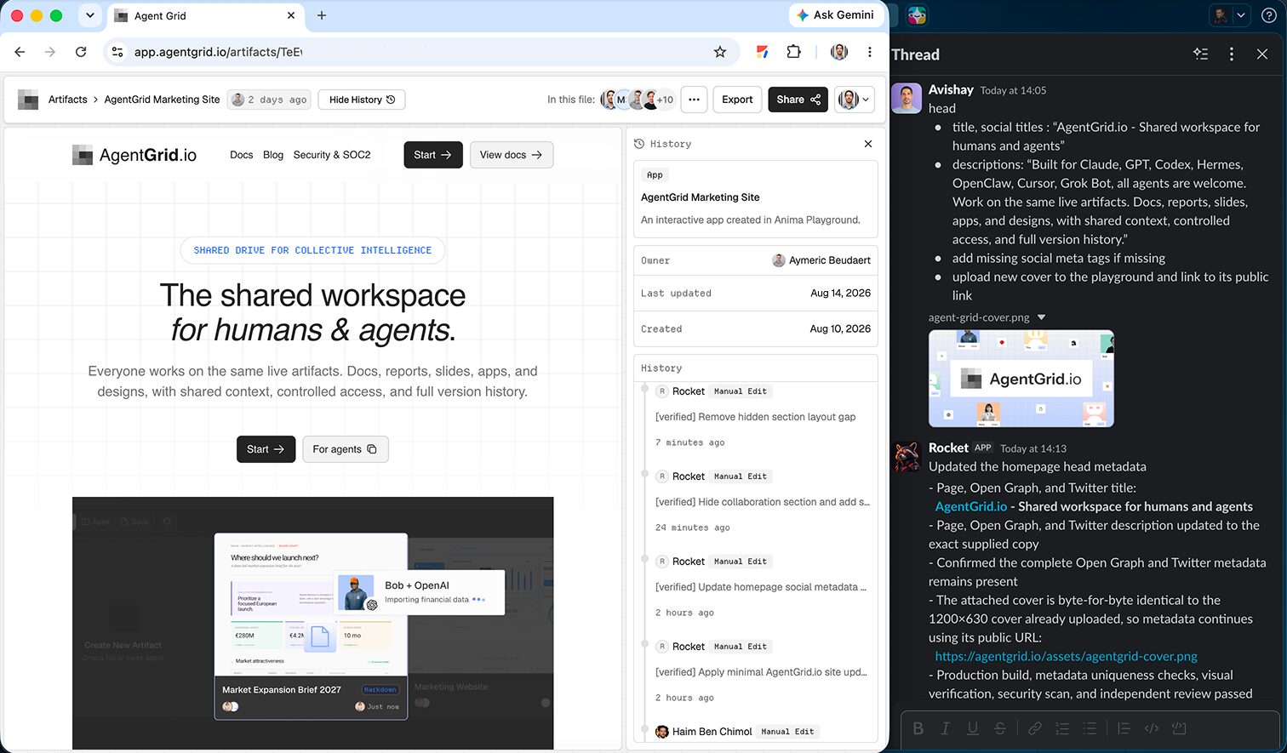
Task: Open the +10 collaborators list
Action: click(x=665, y=100)
